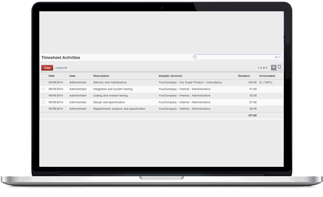Click the Importa link

pyautogui.click(x=62, y=68)
